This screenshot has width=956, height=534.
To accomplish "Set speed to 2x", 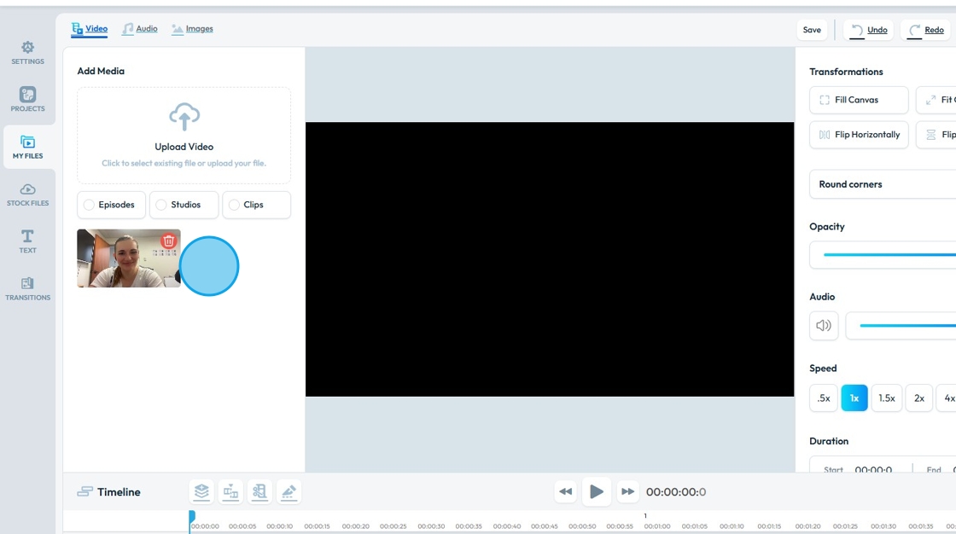I will [x=918, y=398].
